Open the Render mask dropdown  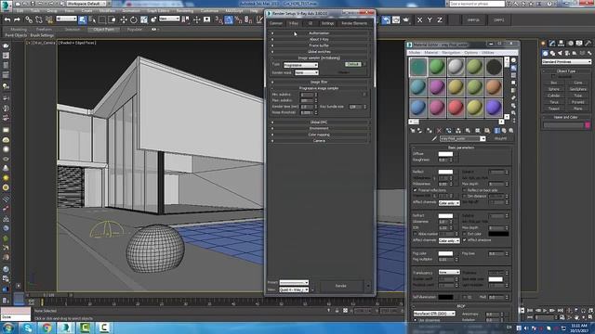pos(306,72)
